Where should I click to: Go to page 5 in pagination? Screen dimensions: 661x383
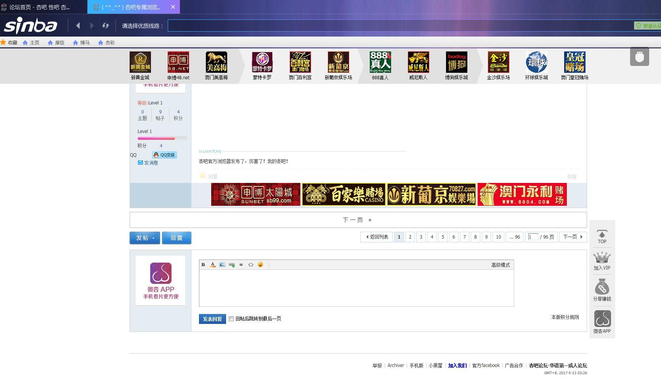(443, 237)
